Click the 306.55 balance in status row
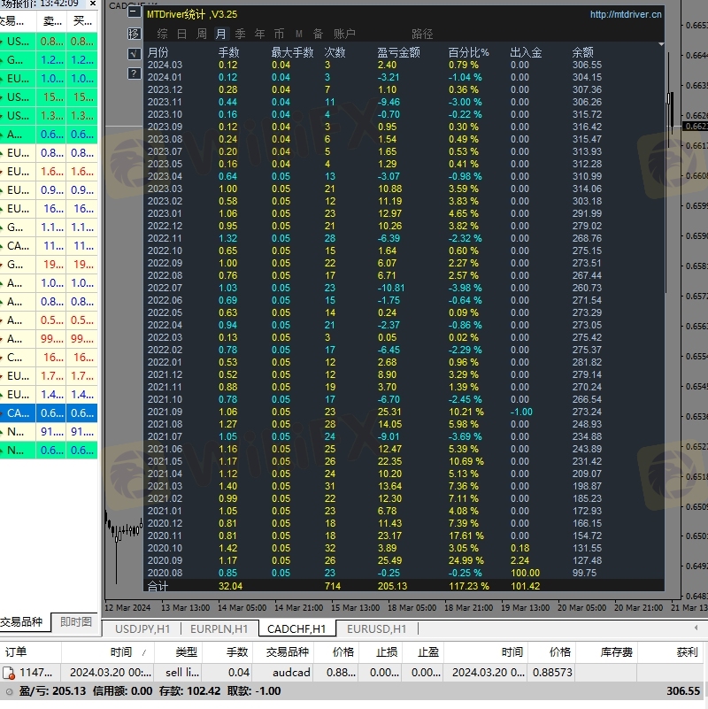This screenshot has height=709, width=708. tap(682, 691)
